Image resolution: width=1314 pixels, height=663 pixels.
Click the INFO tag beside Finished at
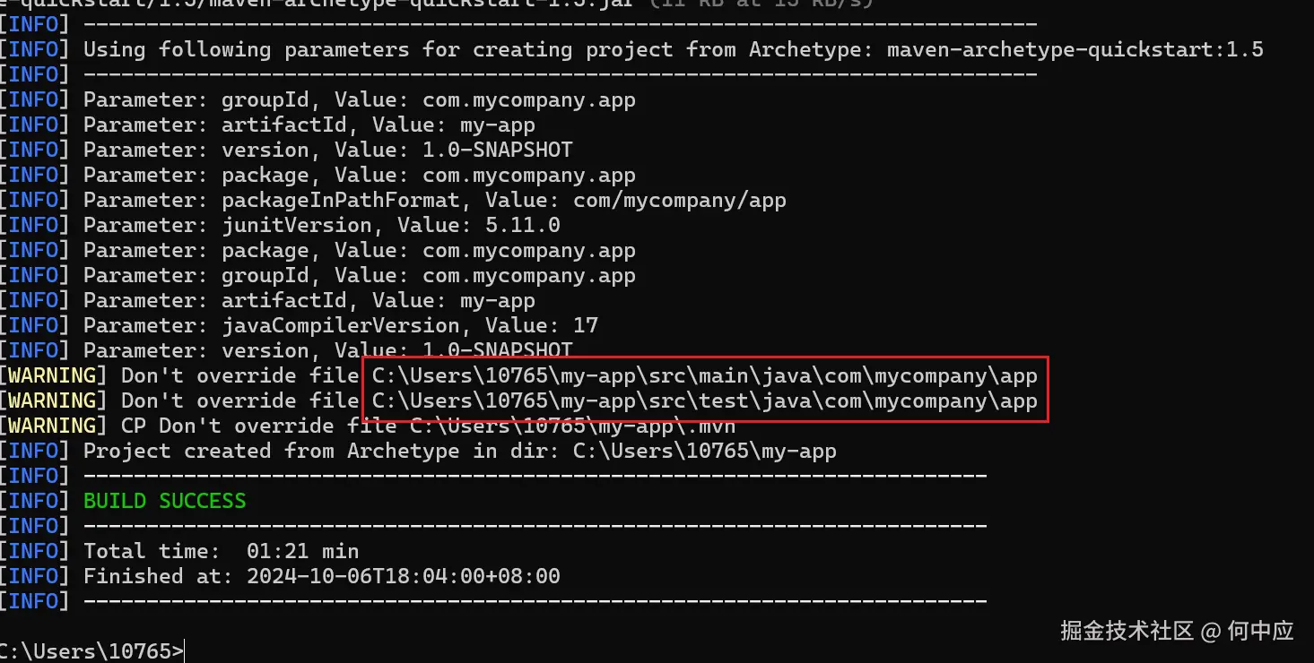[34, 576]
